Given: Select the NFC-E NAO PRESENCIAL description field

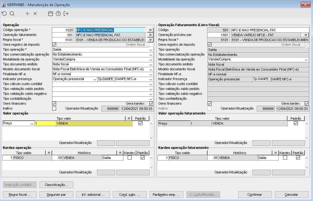Looking at the screenshot, I should tap(110, 30).
